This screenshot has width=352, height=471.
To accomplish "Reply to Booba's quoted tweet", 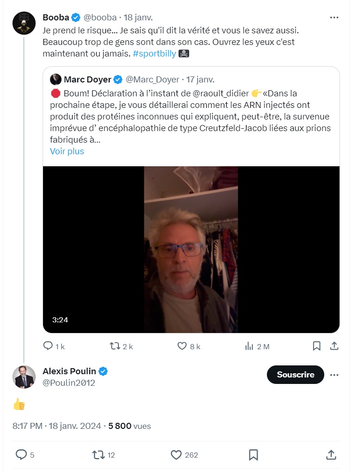I will (48, 346).
